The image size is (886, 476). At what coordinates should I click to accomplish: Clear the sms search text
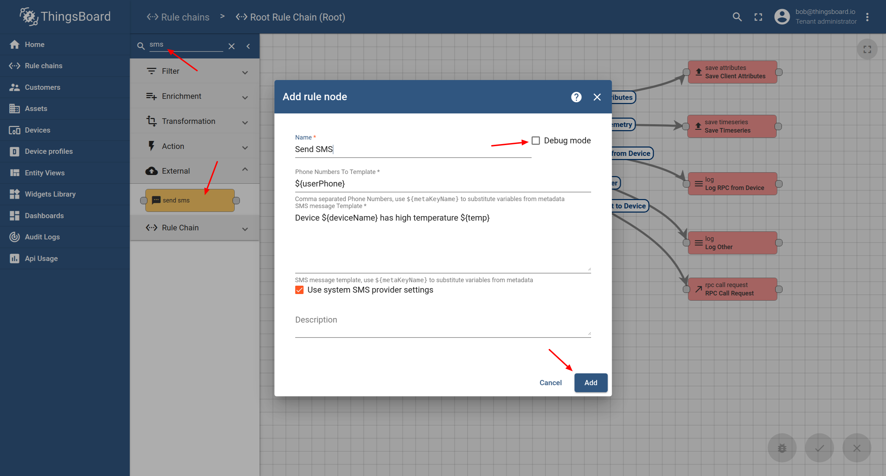coord(232,46)
